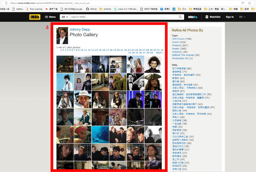The width and height of the screenshot is (256, 172).
Task: Open the black-and-white tuxedo couple thumbnail
Action: pyautogui.click(x=135, y=82)
